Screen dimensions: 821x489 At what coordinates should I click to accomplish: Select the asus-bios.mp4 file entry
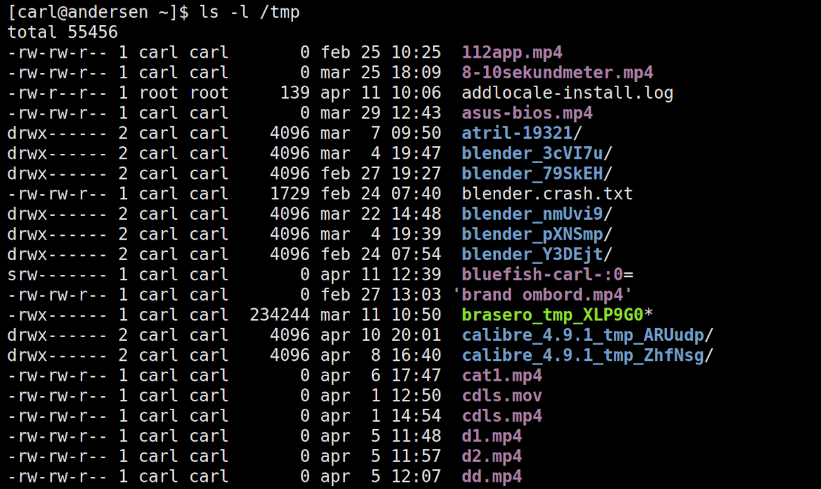click(x=527, y=113)
